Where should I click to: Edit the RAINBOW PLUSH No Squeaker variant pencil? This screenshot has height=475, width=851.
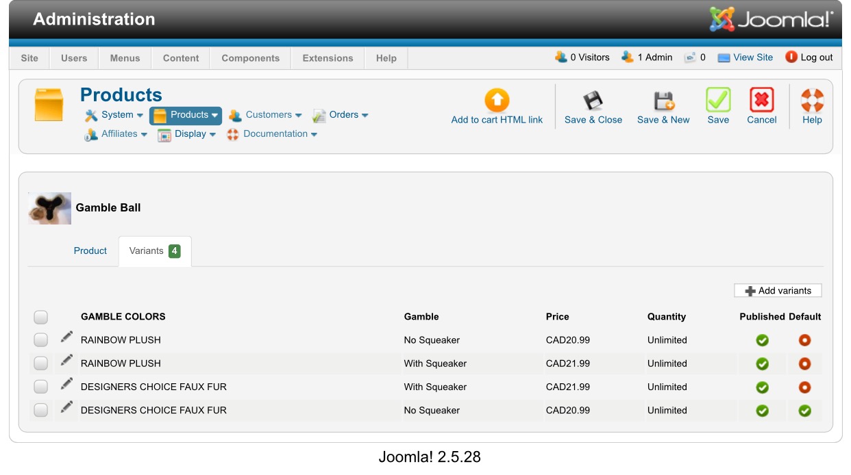[66, 337]
